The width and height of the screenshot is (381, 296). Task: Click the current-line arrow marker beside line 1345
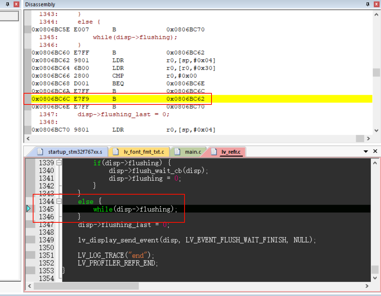pos(29,209)
